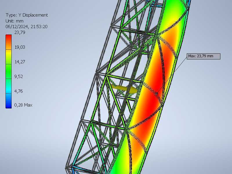Click the yellow load arrow in the truss
The height and width of the screenshot is (174, 232).
coord(125,89)
